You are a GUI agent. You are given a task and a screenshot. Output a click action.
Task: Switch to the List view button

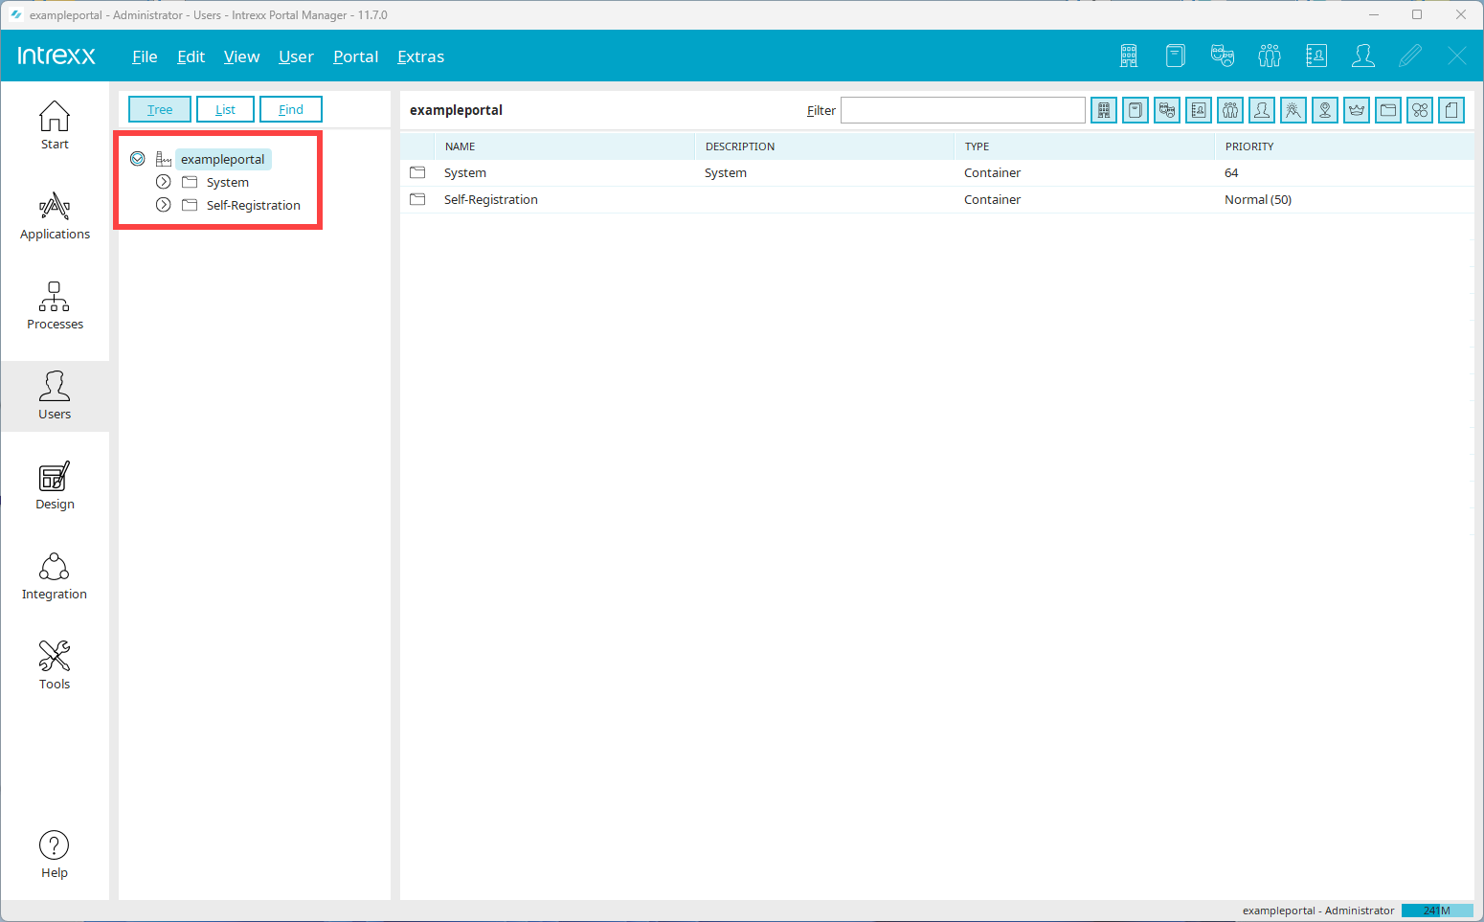tap(225, 109)
